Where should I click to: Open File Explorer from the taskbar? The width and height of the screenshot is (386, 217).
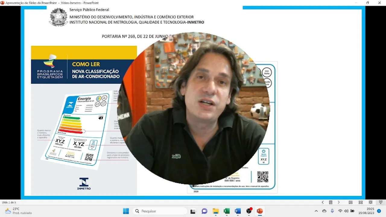pyautogui.click(x=215, y=211)
